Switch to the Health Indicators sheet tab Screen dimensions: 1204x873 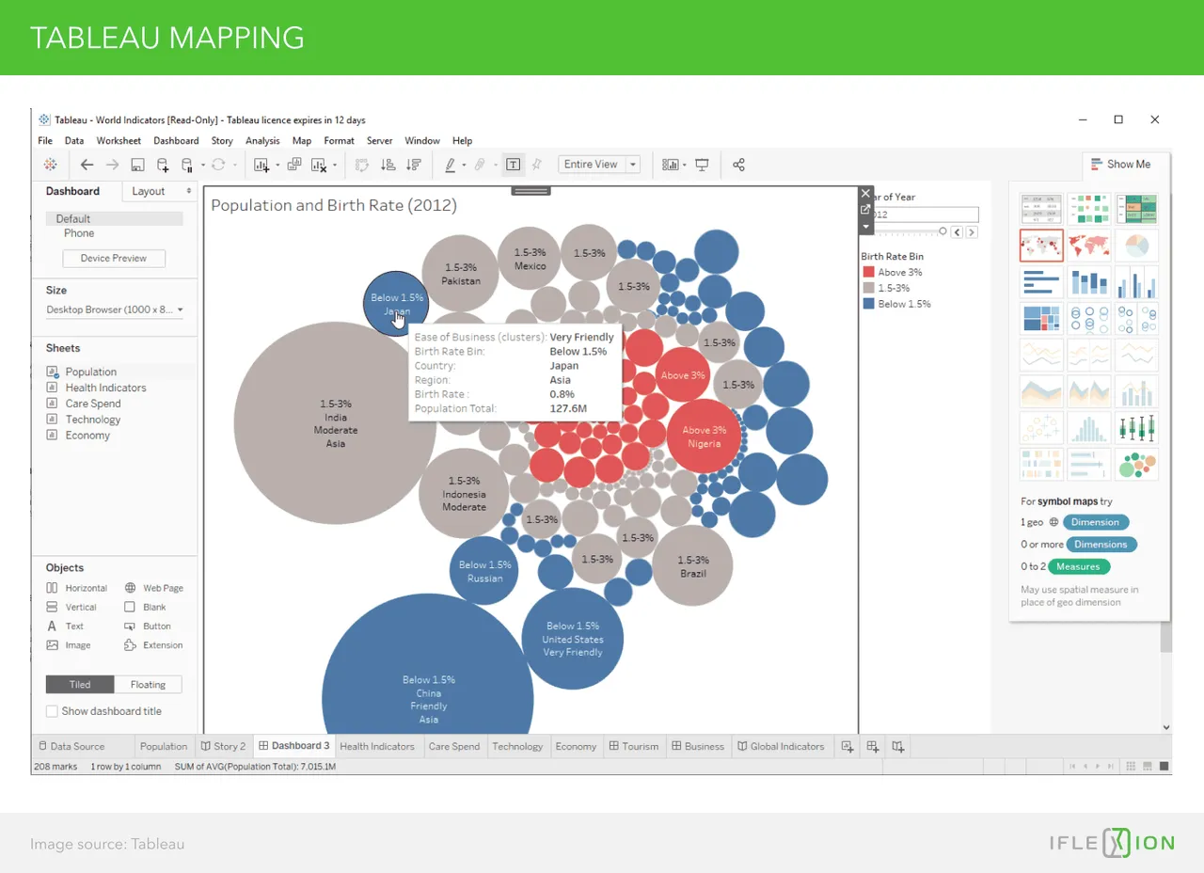(376, 747)
